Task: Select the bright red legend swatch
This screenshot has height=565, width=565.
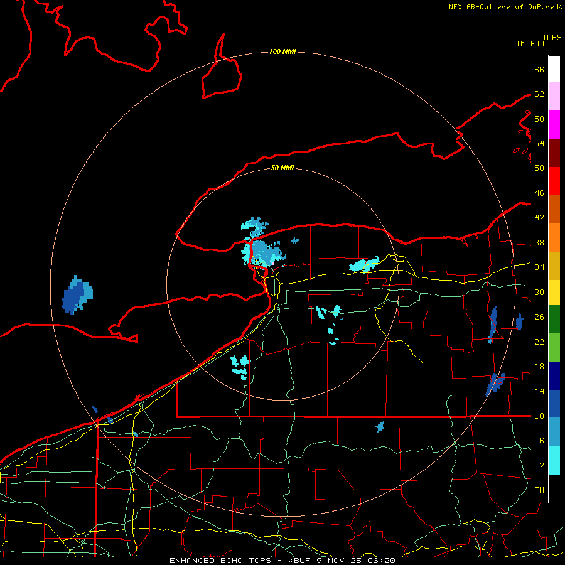Action: pos(554,181)
